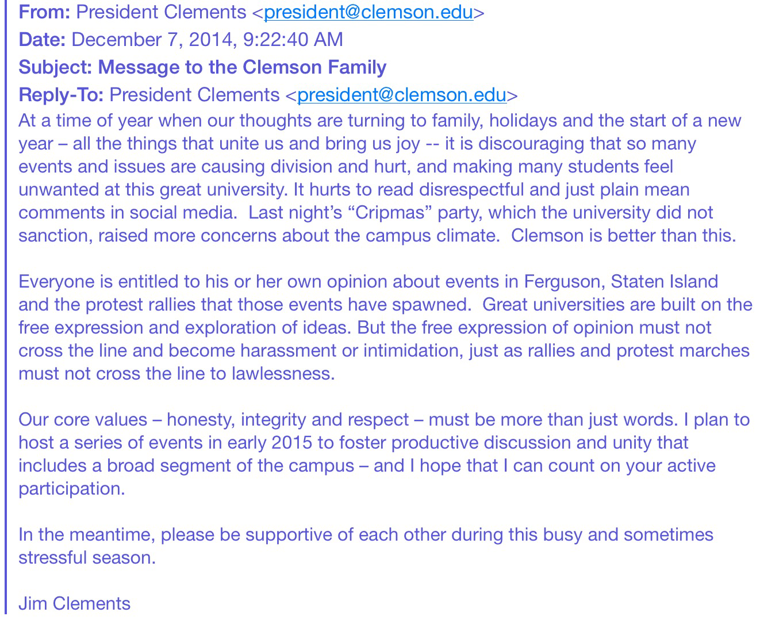The image size is (783, 620).
Task: Click the vertical quote bar on left edge
Action: coord(6,311)
